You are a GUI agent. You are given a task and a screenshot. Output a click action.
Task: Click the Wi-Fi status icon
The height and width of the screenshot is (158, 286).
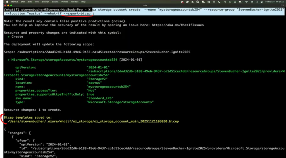pos(247,2)
